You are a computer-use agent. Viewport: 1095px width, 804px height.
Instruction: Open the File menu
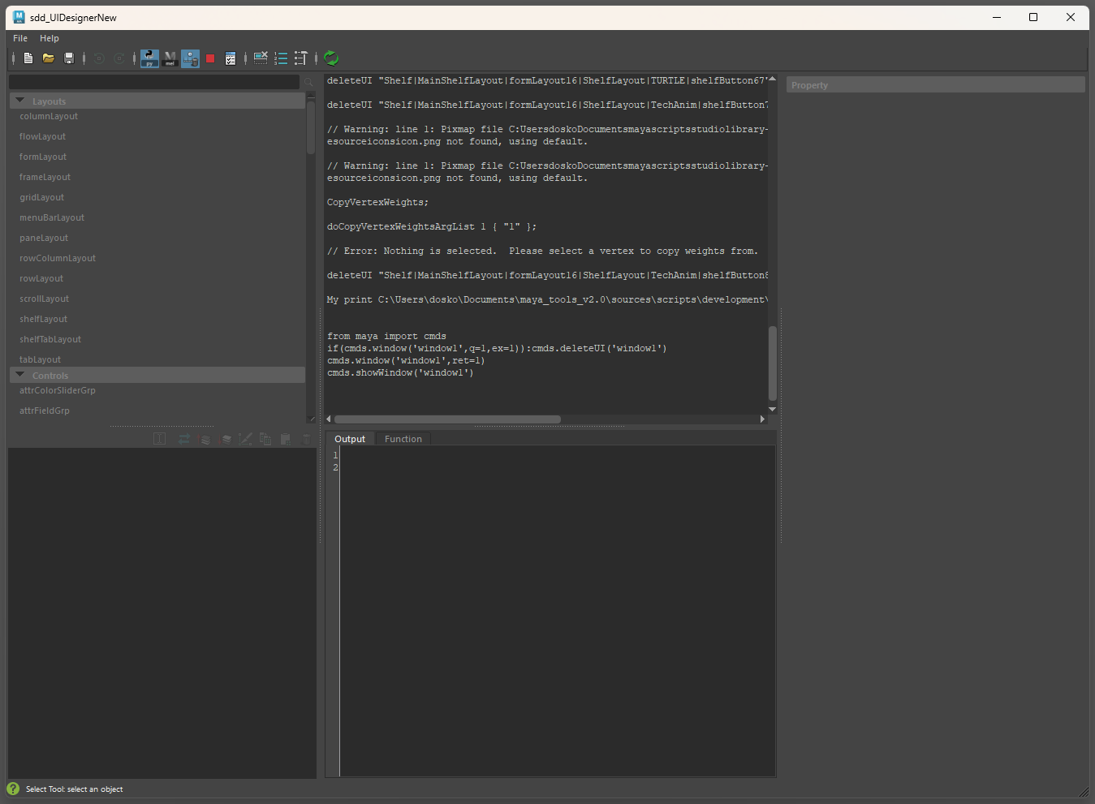tap(20, 38)
